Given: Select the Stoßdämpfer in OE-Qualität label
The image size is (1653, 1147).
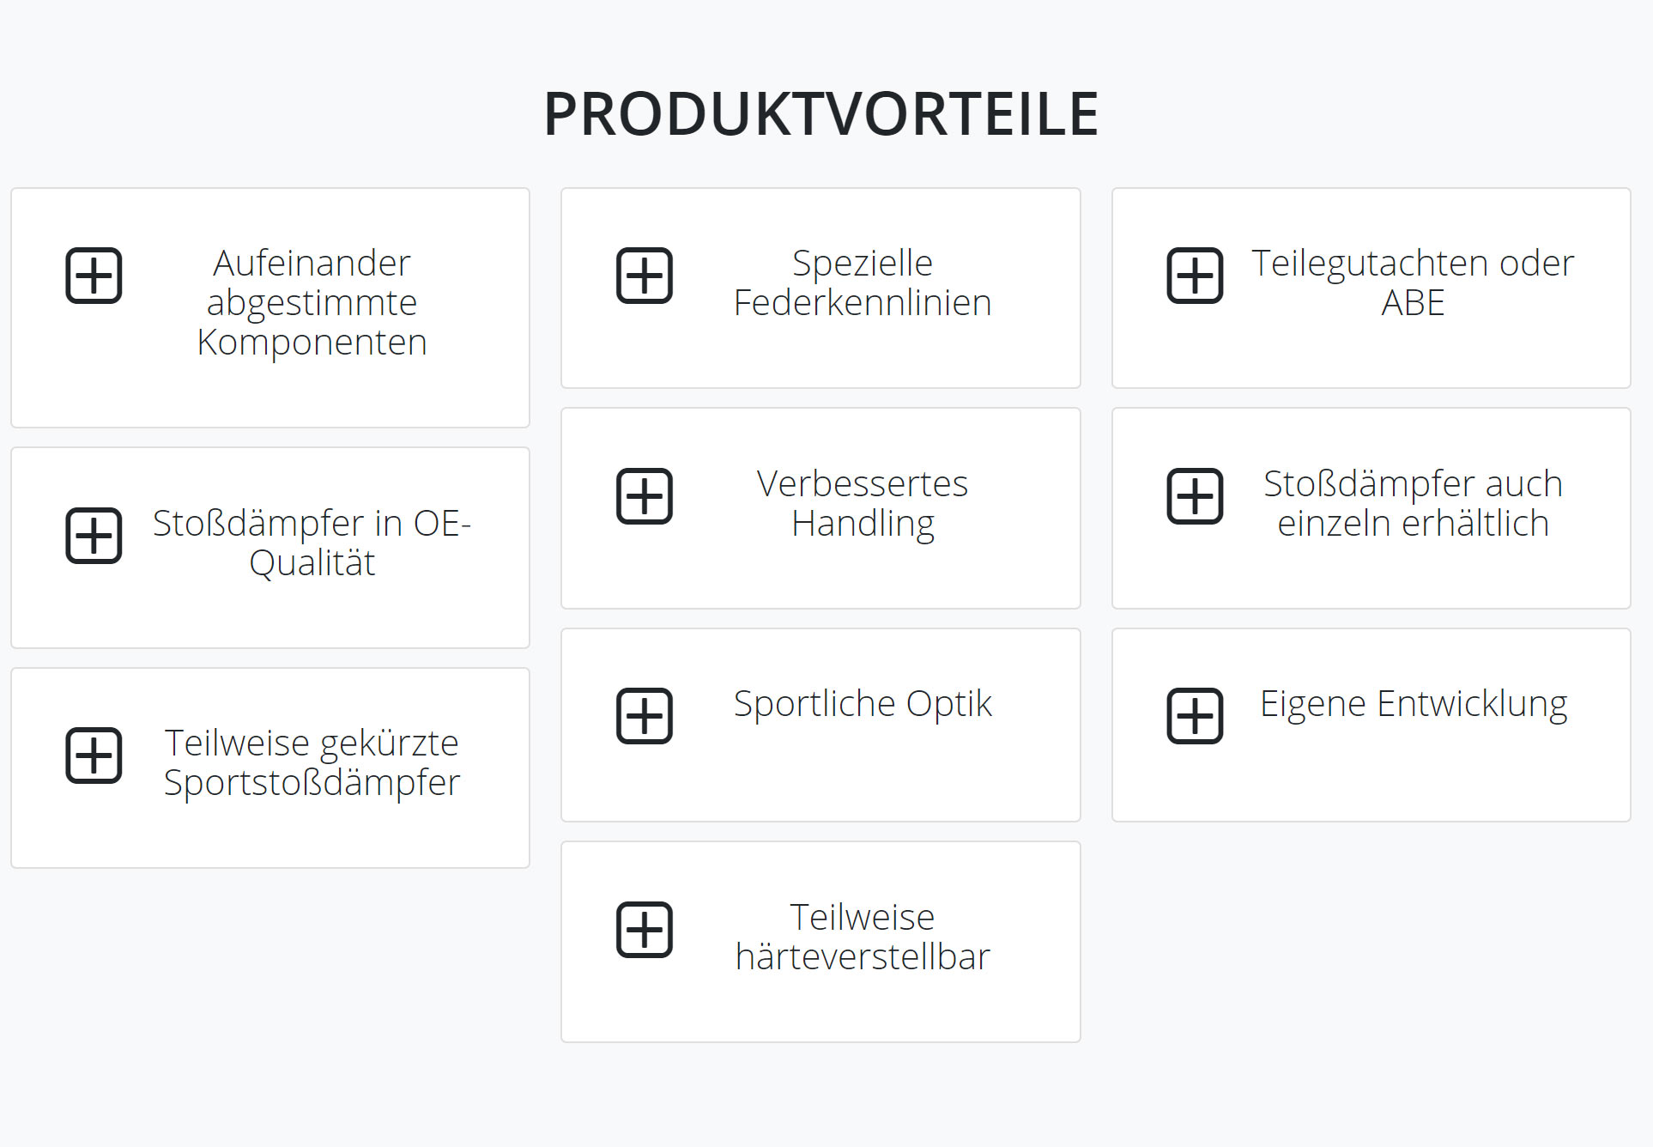Looking at the screenshot, I should coord(312,543).
